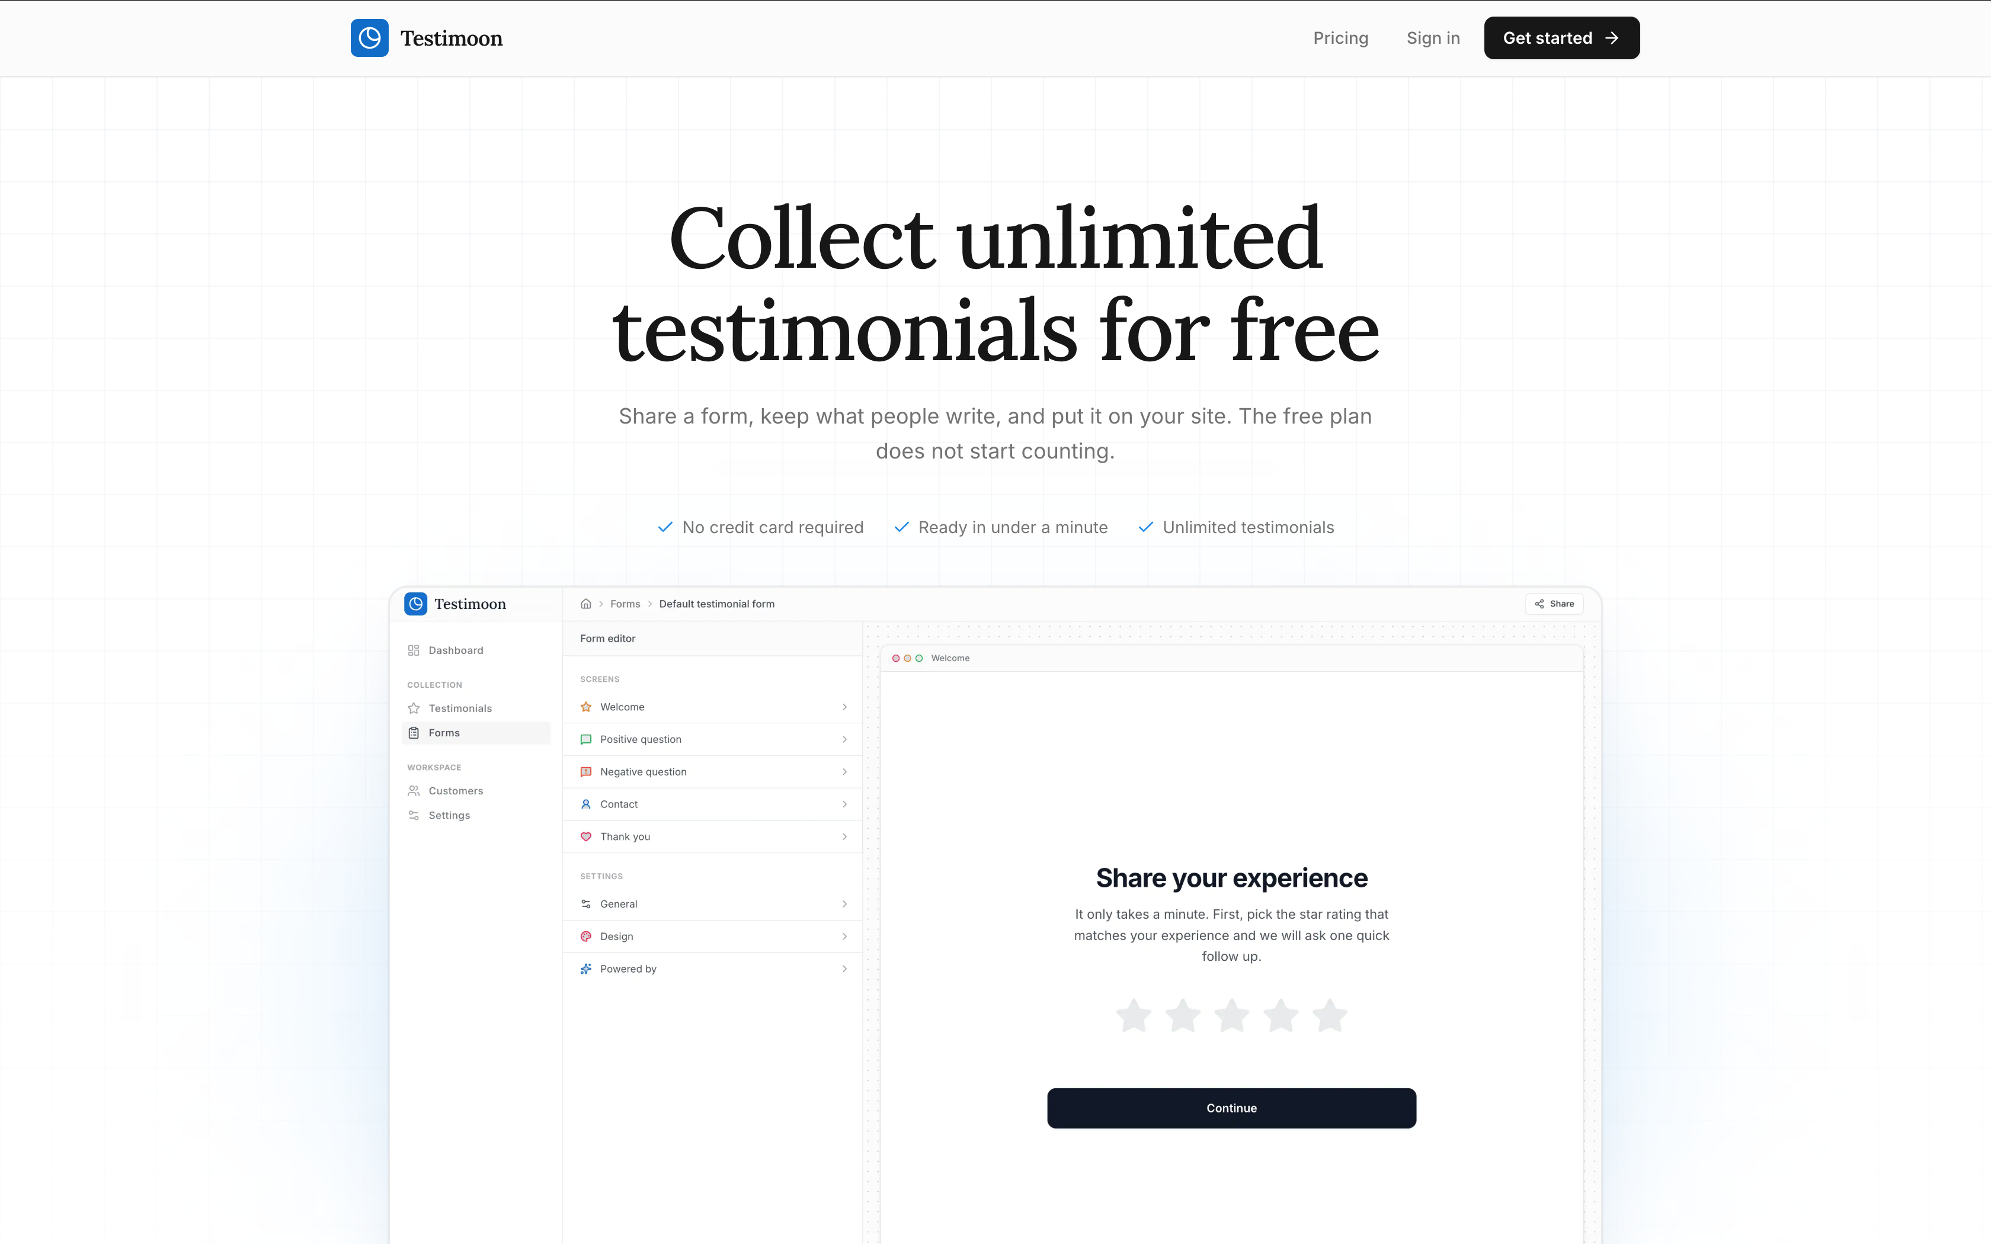Click the Positive question row label

coord(641,740)
